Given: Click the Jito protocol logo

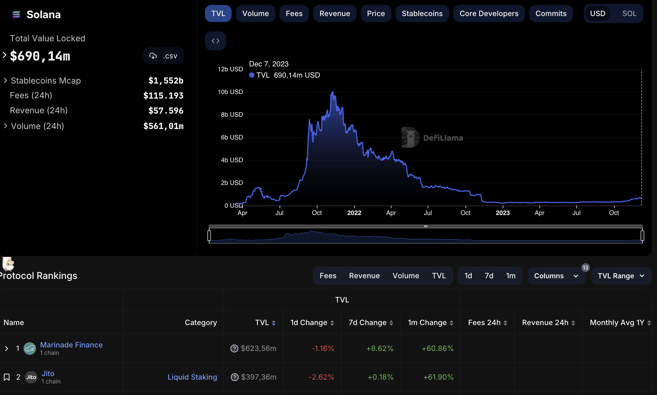Looking at the screenshot, I should [x=31, y=377].
